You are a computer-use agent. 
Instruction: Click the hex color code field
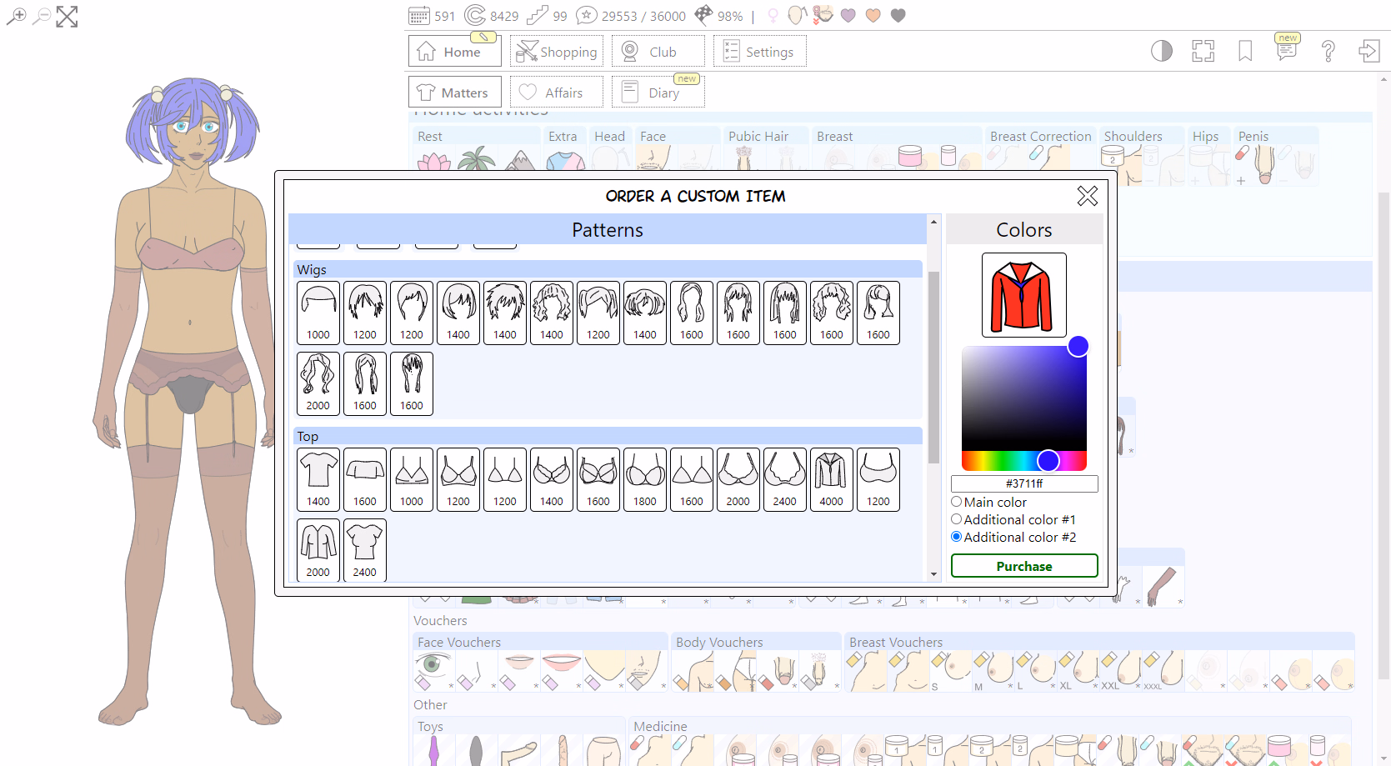point(1023,483)
